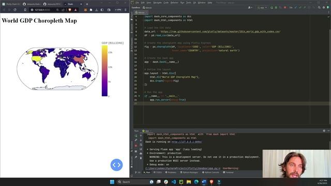Open PyCharm Run menu
331x186 pixels.
point(182,3)
